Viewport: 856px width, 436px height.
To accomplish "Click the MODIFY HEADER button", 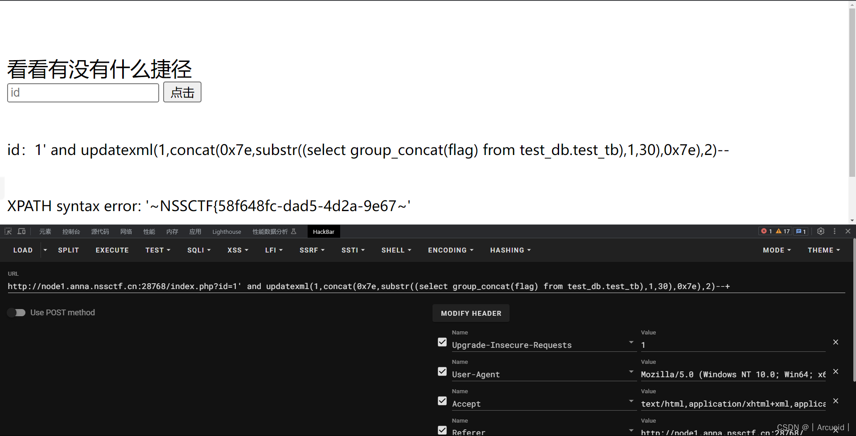I will [x=471, y=313].
